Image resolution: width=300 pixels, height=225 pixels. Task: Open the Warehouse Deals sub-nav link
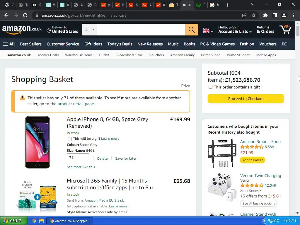pos(79,55)
